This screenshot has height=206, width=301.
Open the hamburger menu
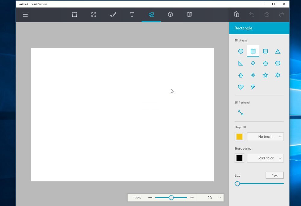click(x=25, y=15)
